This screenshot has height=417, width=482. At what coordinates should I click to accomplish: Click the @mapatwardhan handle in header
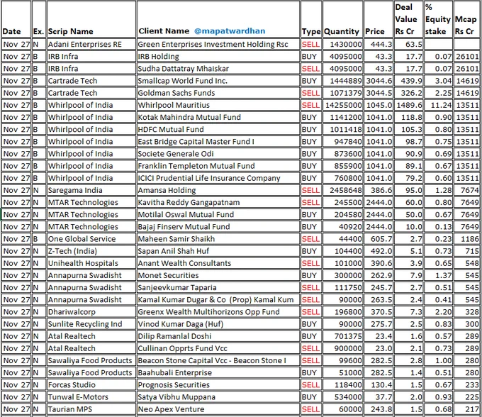coord(230,31)
